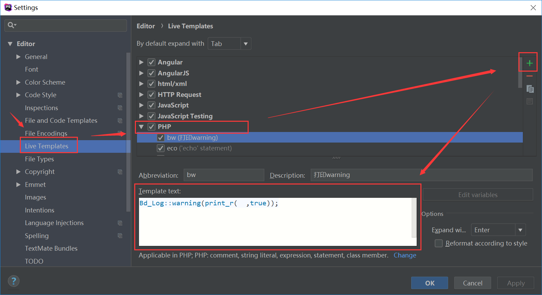Toggle the eco 'echo' statement checkbox
This screenshot has width=542, height=295.
click(161, 148)
